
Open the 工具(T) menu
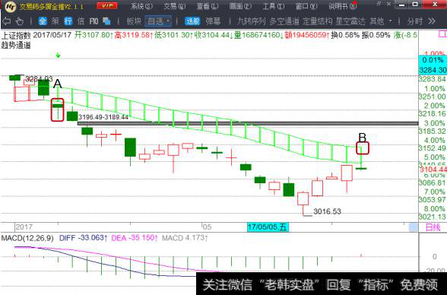click(273, 6)
